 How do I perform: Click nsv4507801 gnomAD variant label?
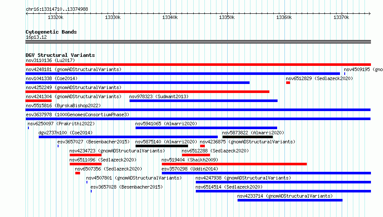[x=134, y=178]
